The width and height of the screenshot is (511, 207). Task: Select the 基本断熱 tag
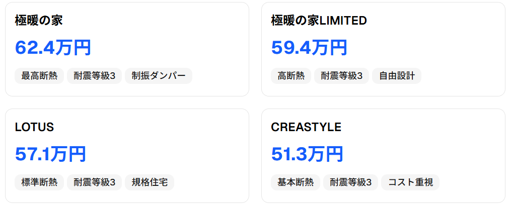[x=296, y=182]
